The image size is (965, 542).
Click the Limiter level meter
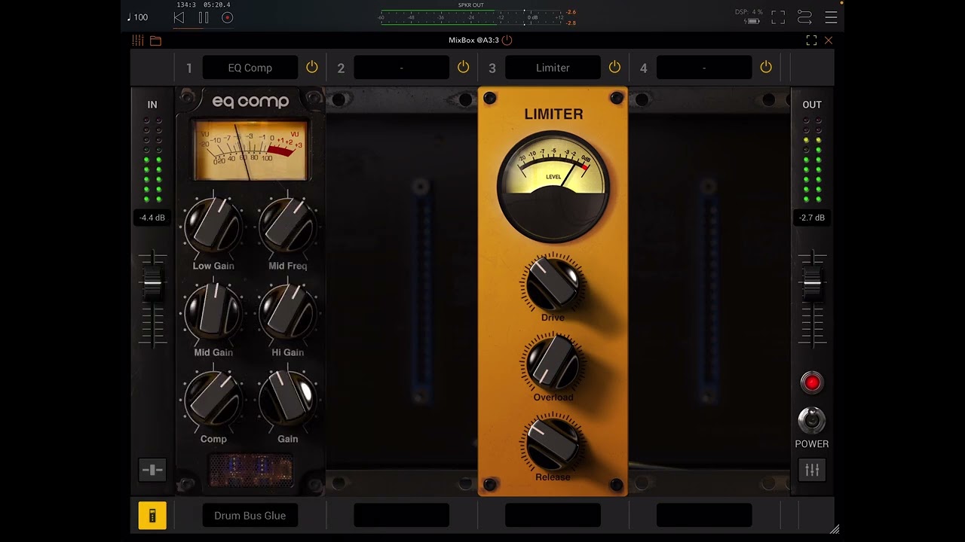(x=553, y=186)
